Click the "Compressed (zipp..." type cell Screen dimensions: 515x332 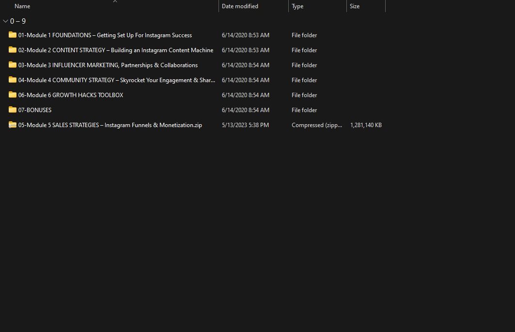click(x=317, y=125)
